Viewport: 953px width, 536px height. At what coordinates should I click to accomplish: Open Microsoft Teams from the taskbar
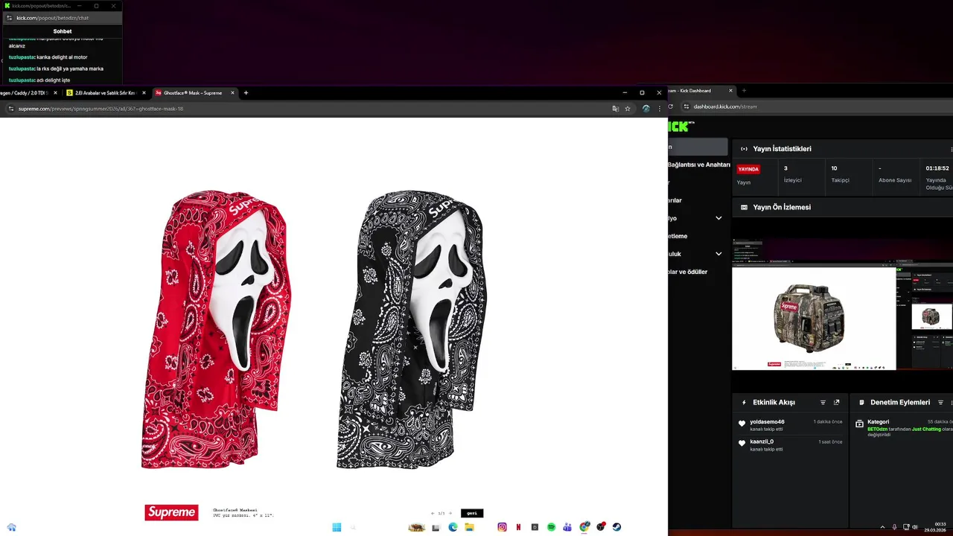pyautogui.click(x=567, y=527)
